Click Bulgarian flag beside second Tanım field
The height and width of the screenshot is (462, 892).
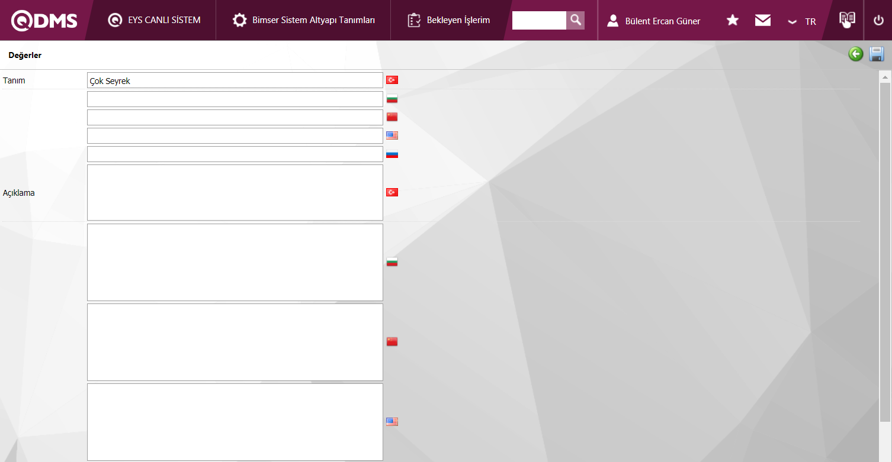pyautogui.click(x=392, y=98)
